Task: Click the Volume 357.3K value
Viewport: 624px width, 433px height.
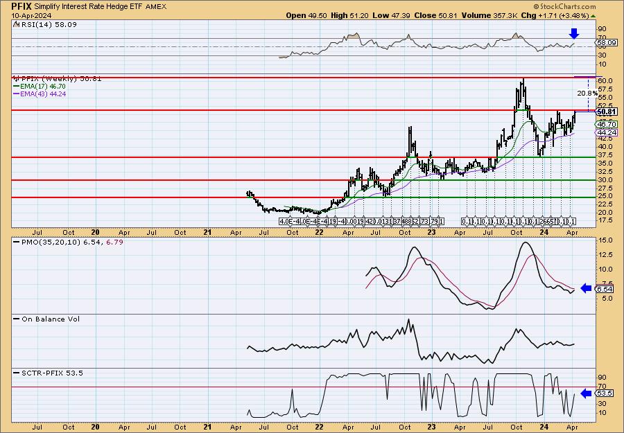Action: (x=489, y=15)
